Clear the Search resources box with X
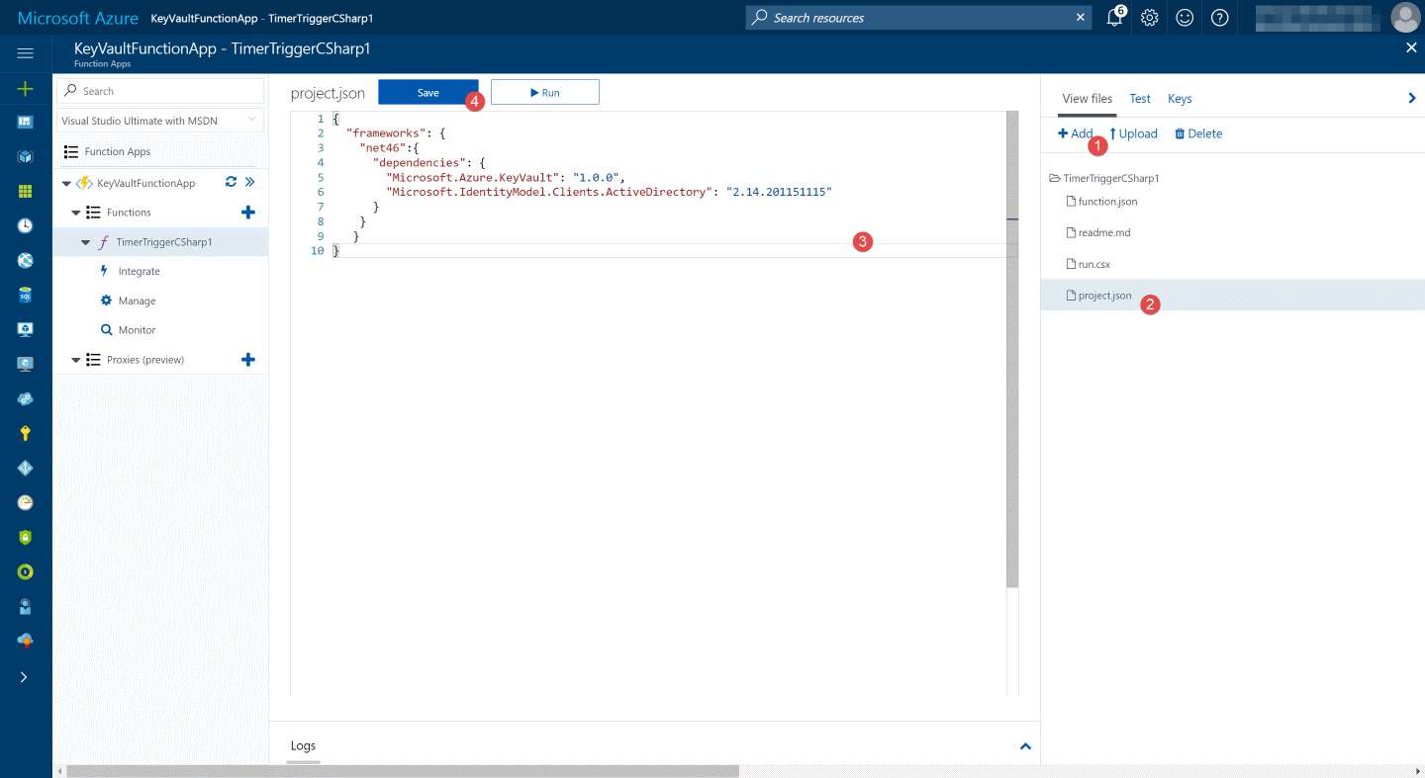This screenshot has width=1425, height=778. point(1081,17)
